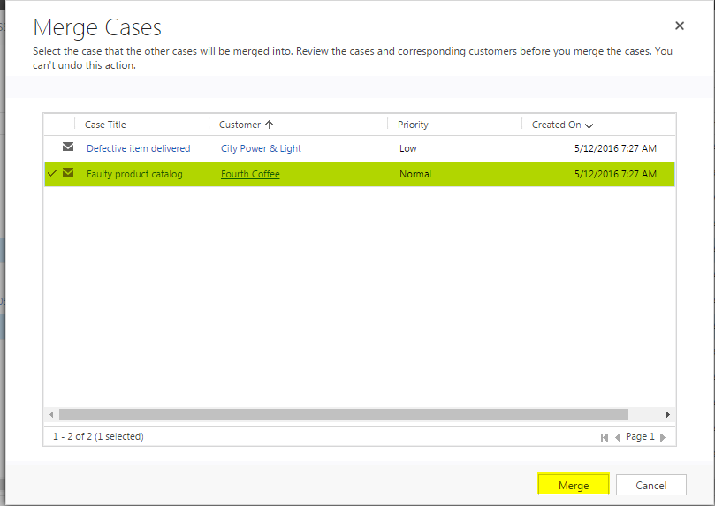Click the created date of the Fourth Coffee row
The height and width of the screenshot is (506, 715).
pyautogui.click(x=615, y=174)
